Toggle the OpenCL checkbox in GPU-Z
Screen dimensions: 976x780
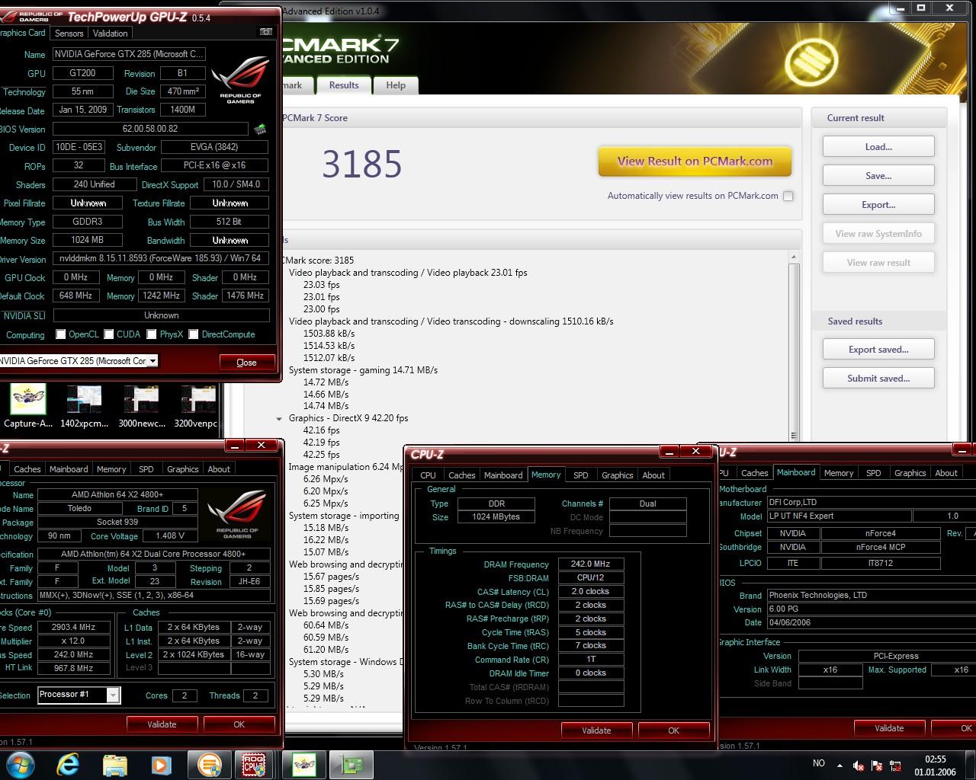pos(61,334)
